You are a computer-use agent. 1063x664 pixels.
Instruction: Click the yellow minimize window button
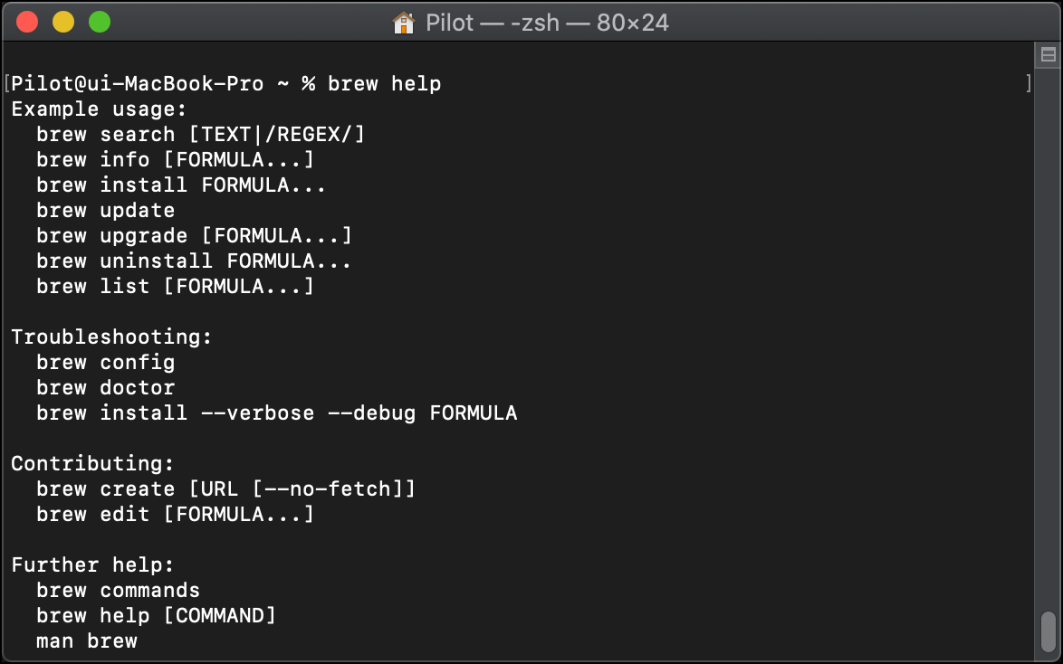[x=63, y=23]
